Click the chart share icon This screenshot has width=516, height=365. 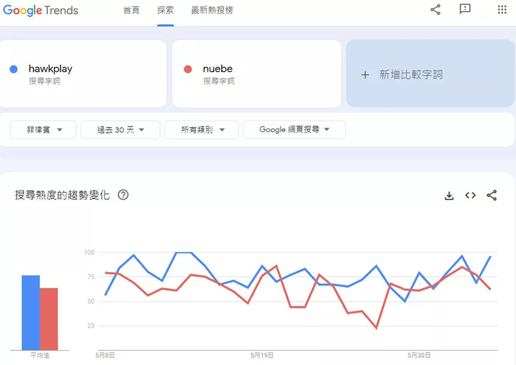pyautogui.click(x=491, y=195)
